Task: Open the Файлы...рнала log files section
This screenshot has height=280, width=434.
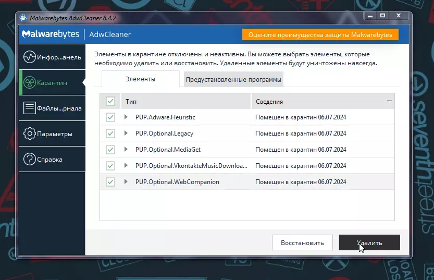Action: (x=52, y=108)
